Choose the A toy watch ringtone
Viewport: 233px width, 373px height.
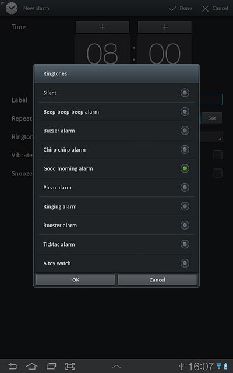(116, 263)
